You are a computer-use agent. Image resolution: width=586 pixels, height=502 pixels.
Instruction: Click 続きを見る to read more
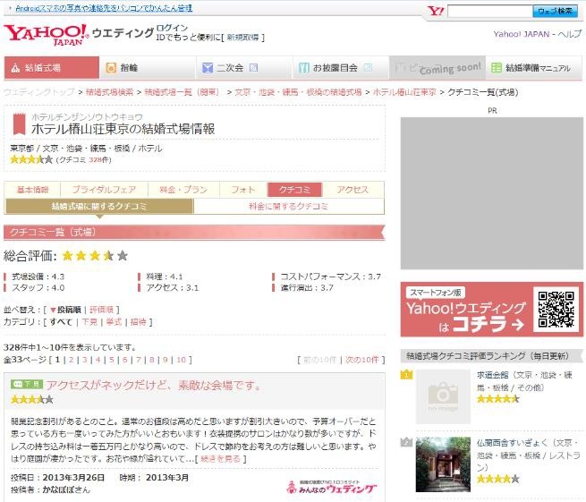pos(220,459)
